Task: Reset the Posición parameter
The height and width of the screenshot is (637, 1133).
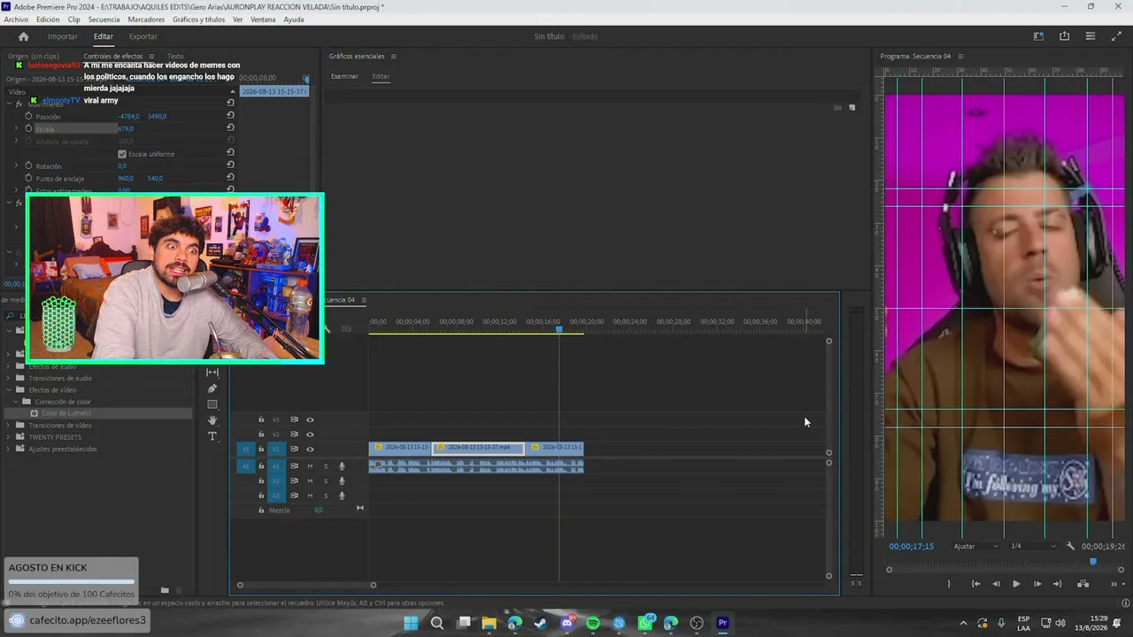Action: point(230,116)
